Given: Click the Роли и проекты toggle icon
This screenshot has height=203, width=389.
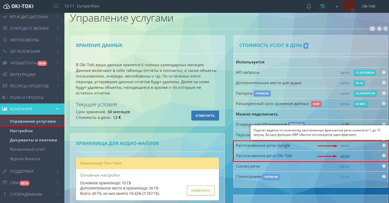Looking at the screenshot, I should [x=5, y=98].
